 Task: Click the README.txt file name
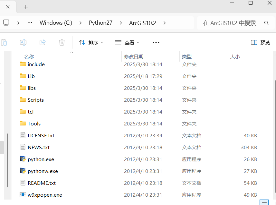point(42,183)
